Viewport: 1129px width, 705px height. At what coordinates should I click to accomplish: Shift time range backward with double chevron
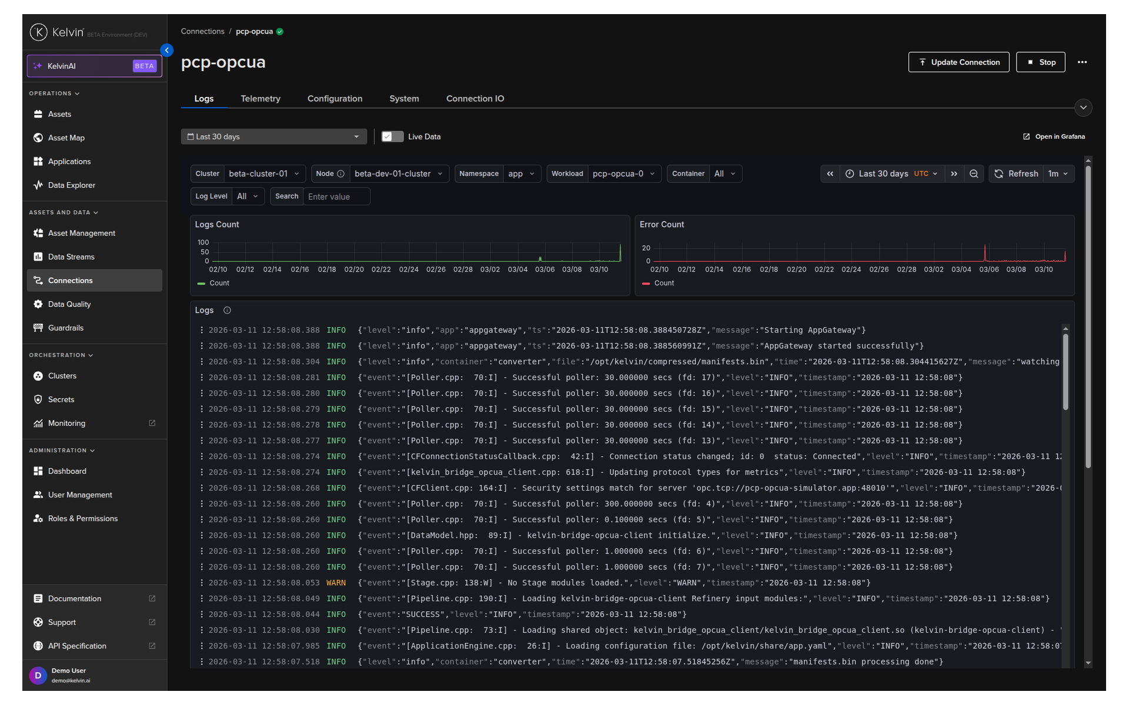(830, 174)
